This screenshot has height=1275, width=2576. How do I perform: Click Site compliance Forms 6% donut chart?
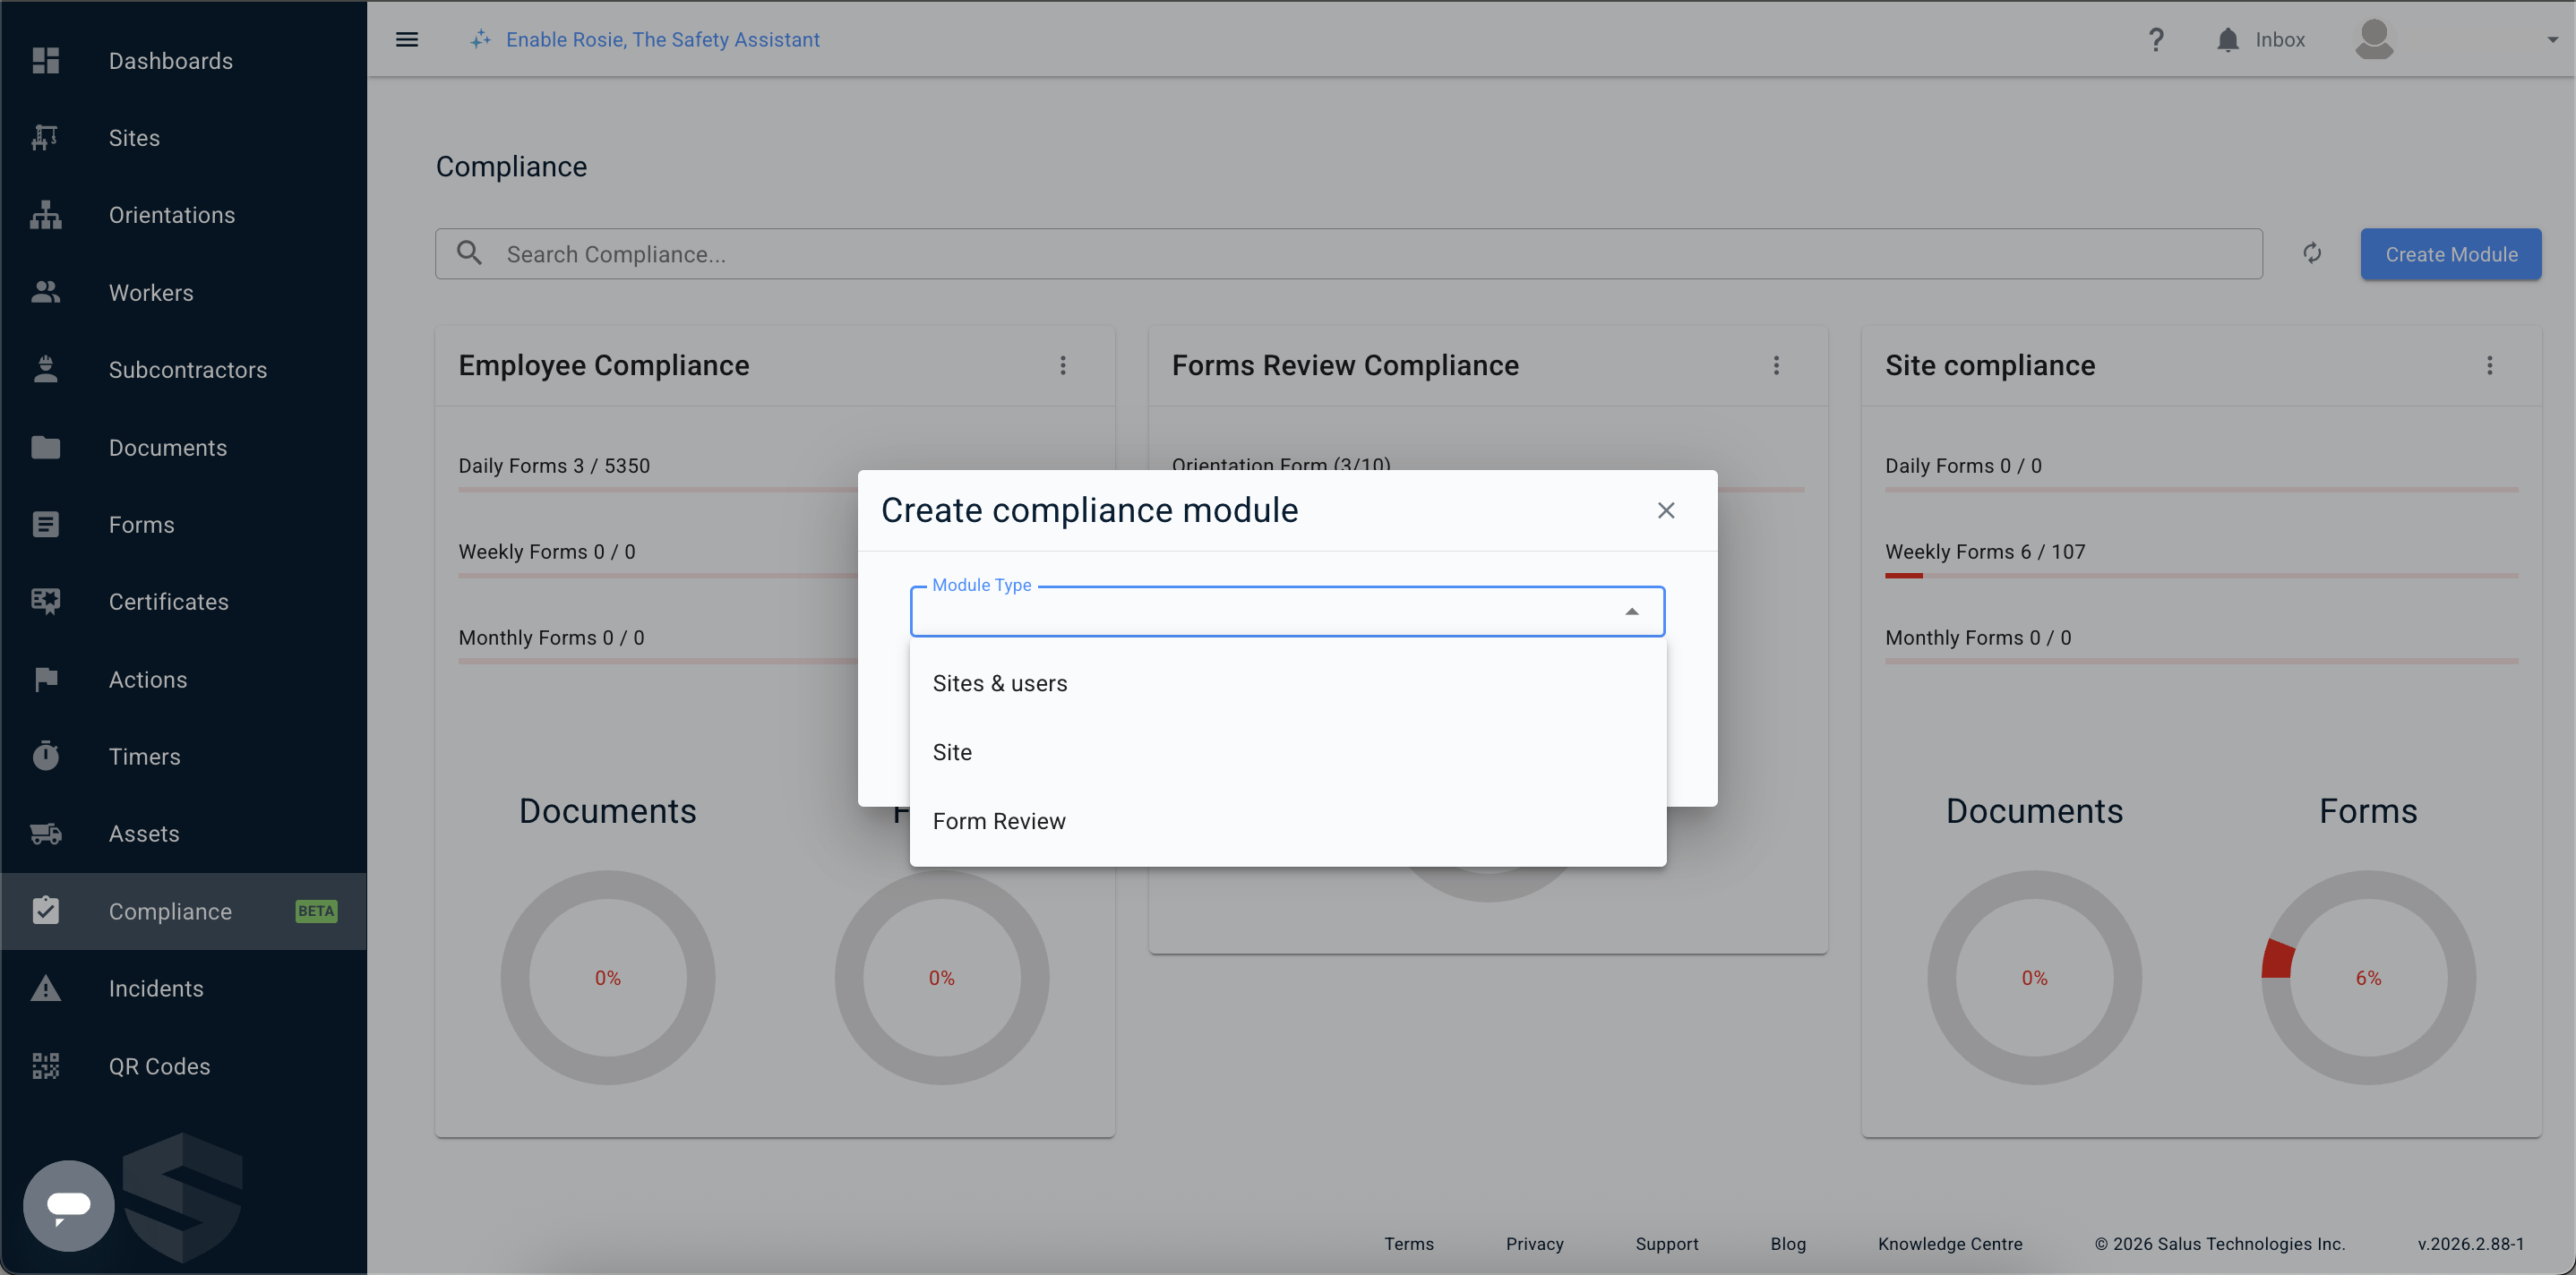(2367, 977)
